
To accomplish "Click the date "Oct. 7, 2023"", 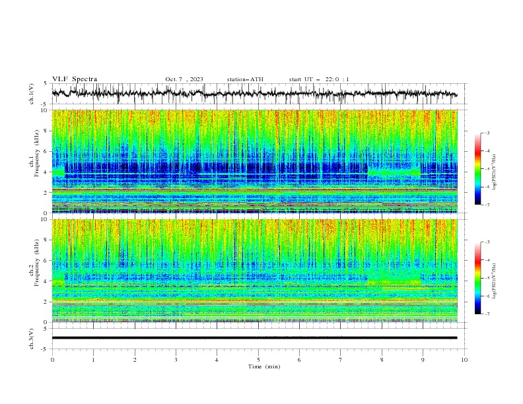I will coord(184,79).
